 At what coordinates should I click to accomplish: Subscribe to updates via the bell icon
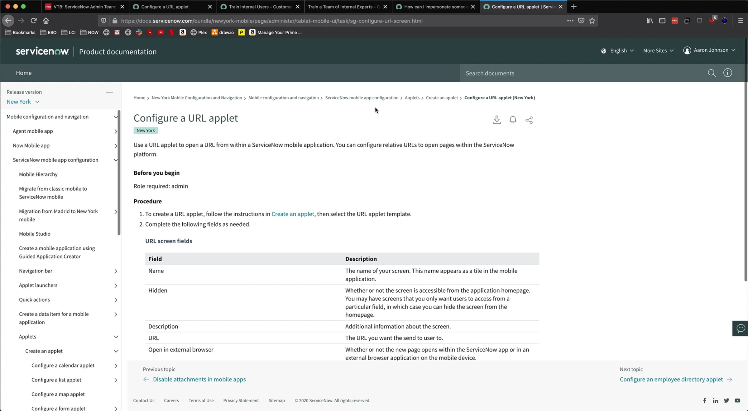pyautogui.click(x=513, y=120)
